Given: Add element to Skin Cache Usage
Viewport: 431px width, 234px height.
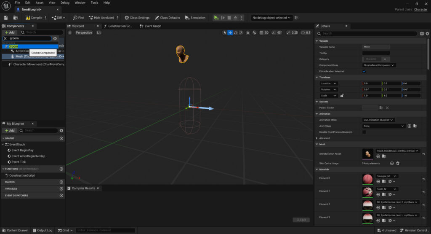Looking at the screenshot, I should (392, 163).
